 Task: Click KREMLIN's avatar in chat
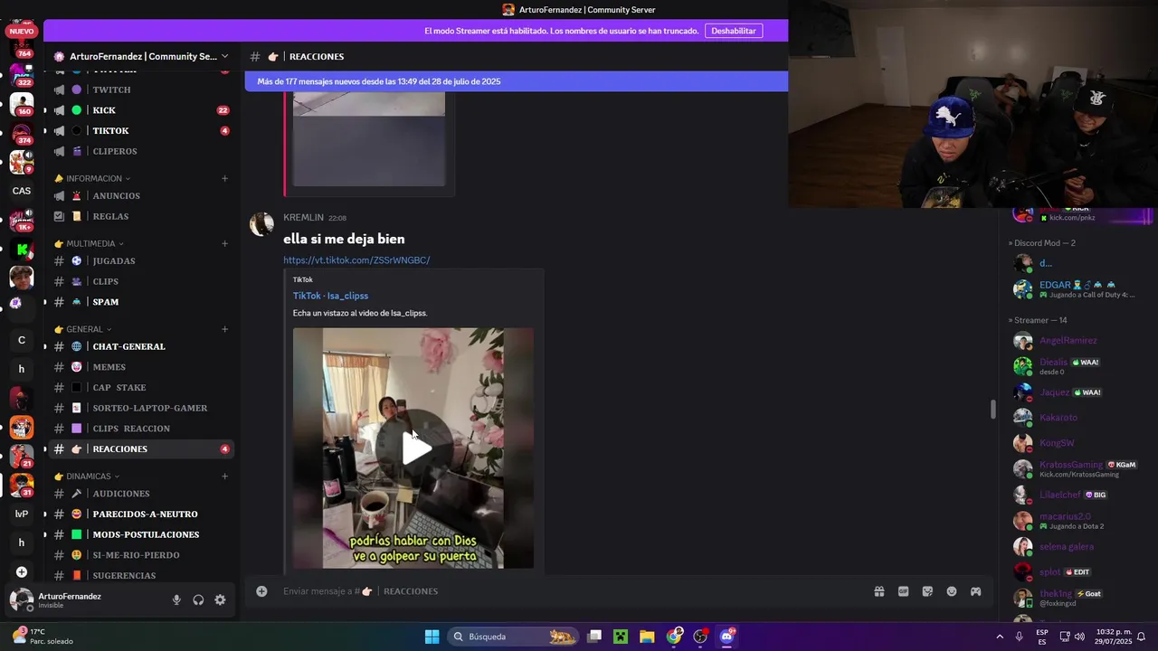pyautogui.click(x=262, y=224)
